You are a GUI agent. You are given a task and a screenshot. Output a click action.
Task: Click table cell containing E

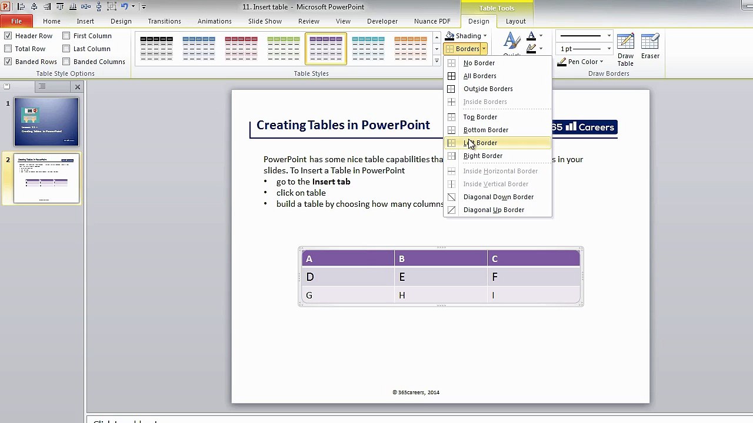click(441, 277)
